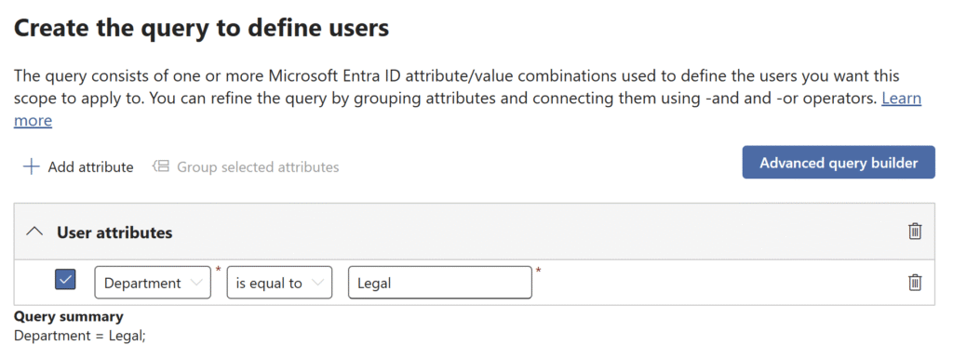Viewport: 953px width, 358px height.
Task: Focus the Legal value input field
Action: point(440,283)
